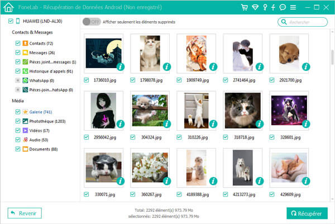Show info for 2741464.jpg
This screenshot has height=224, width=335.
[x=260, y=67]
